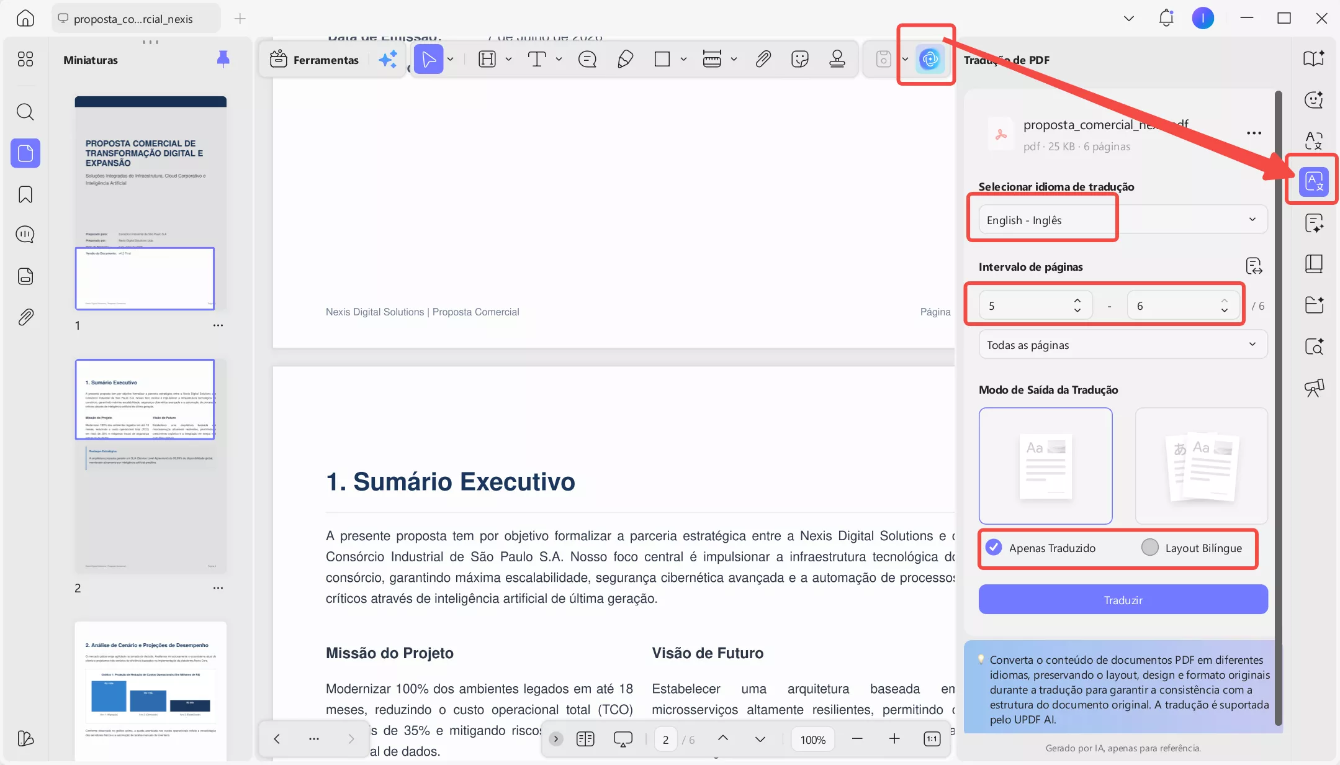Open the user account avatar
This screenshot has height=765, width=1340.
(x=1203, y=18)
